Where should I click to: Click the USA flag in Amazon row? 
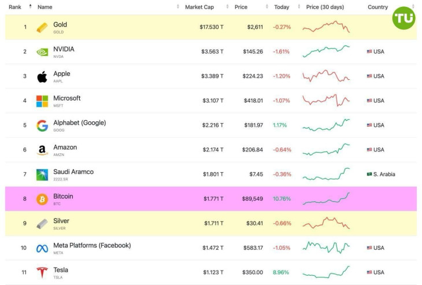[x=369, y=150]
